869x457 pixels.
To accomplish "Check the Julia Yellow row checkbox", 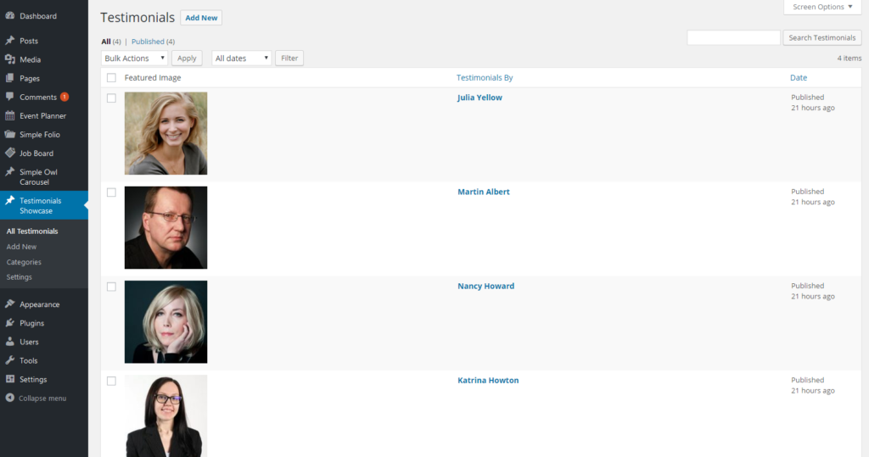I will click(111, 98).
